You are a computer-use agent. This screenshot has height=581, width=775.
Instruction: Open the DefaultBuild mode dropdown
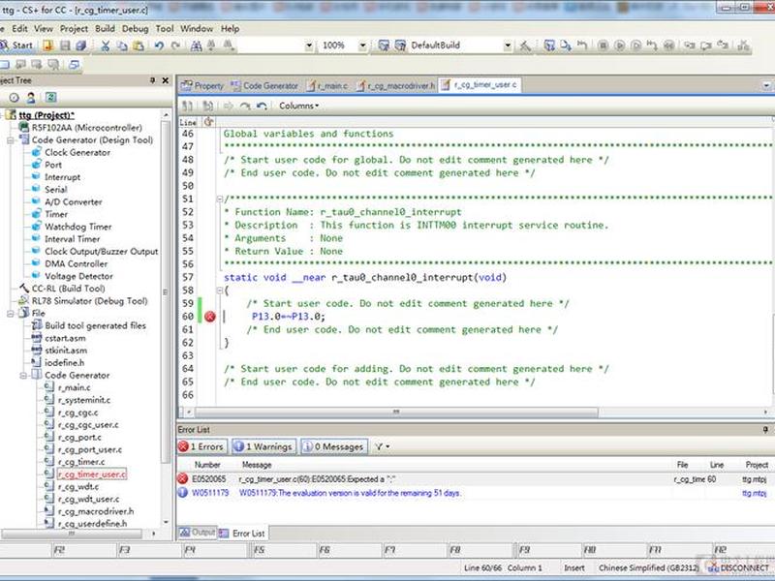pos(508,46)
